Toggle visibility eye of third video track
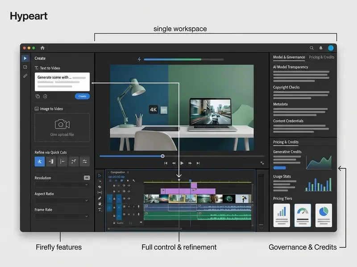The height and width of the screenshot is (267, 357). click(x=129, y=198)
